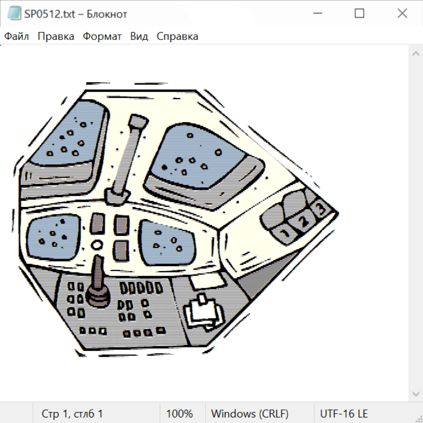Click the joystick in the drawing
423x423 pixels.
tap(97, 287)
